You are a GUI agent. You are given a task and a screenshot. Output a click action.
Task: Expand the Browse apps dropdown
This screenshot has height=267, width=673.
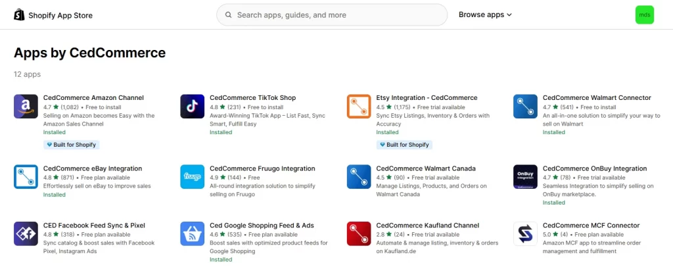tap(485, 15)
